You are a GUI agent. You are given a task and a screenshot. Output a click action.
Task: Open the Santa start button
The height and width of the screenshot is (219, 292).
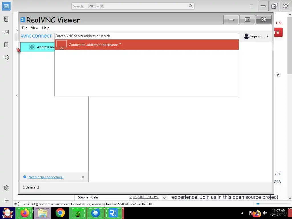[7, 213]
